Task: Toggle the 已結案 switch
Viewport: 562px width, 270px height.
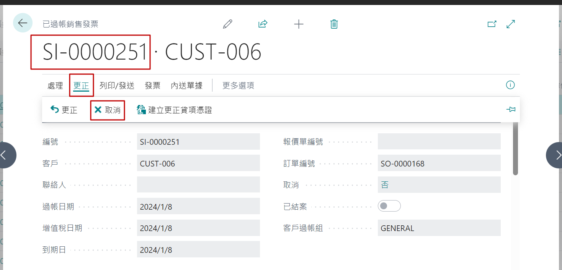Action: tap(389, 206)
